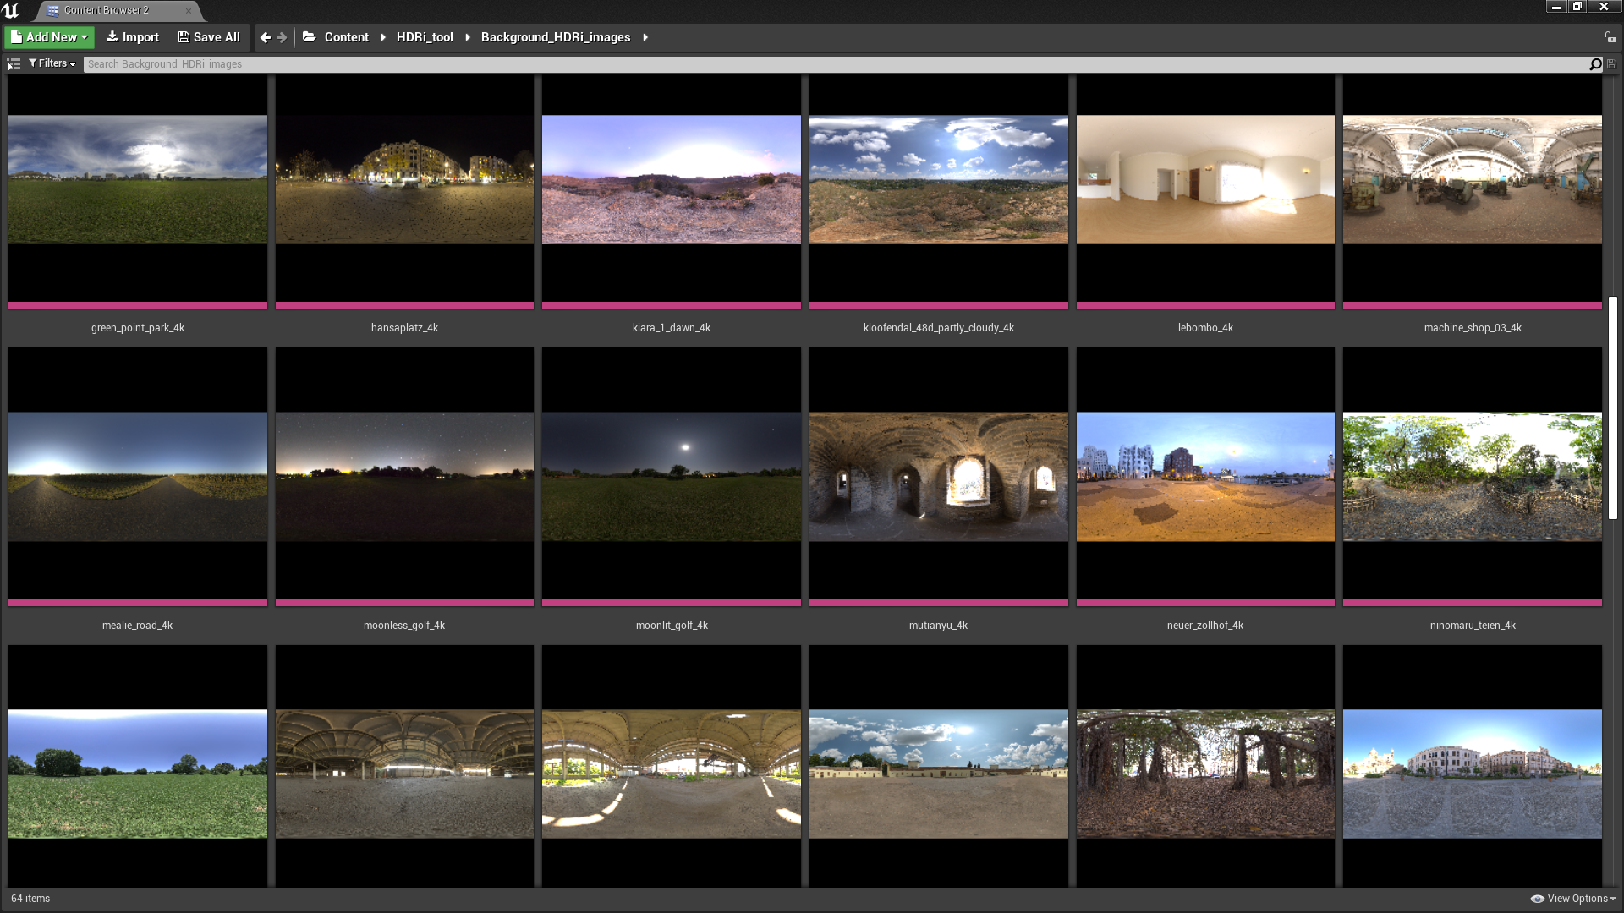The image size is (1624, 913).
Task: Click the vertical scrollbar thumb
Action: click(1613, 407)
